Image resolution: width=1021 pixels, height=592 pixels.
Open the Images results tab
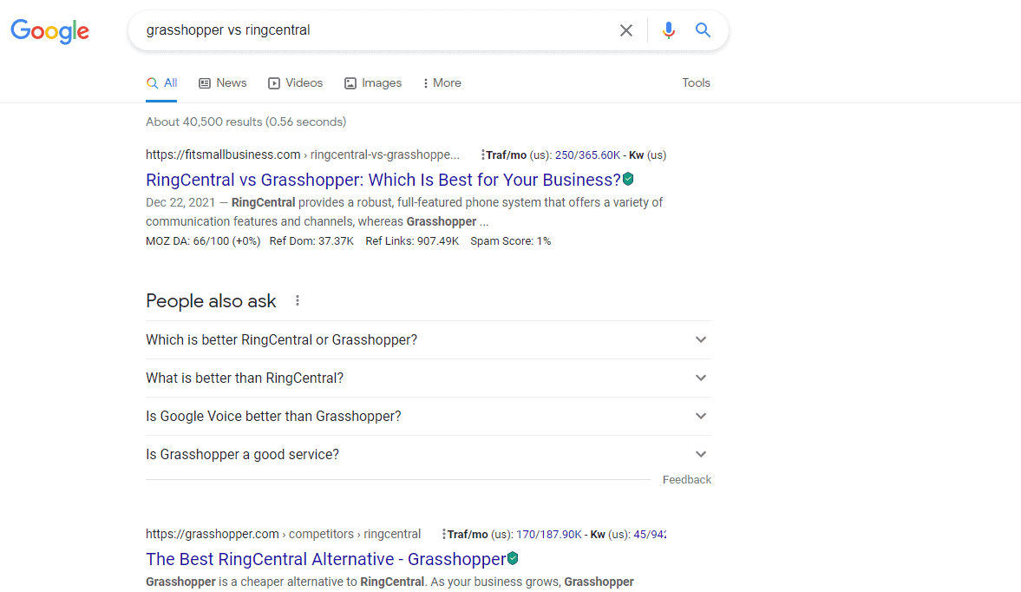373,83
